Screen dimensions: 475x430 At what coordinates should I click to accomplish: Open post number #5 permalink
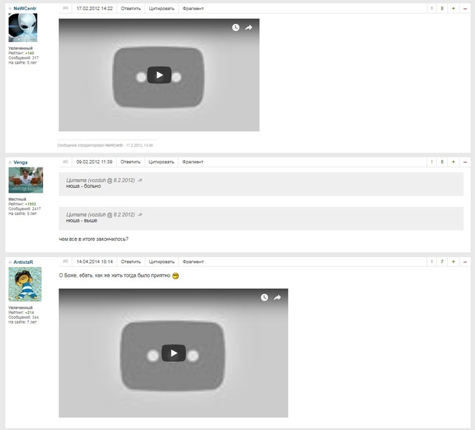pos(65,161)
